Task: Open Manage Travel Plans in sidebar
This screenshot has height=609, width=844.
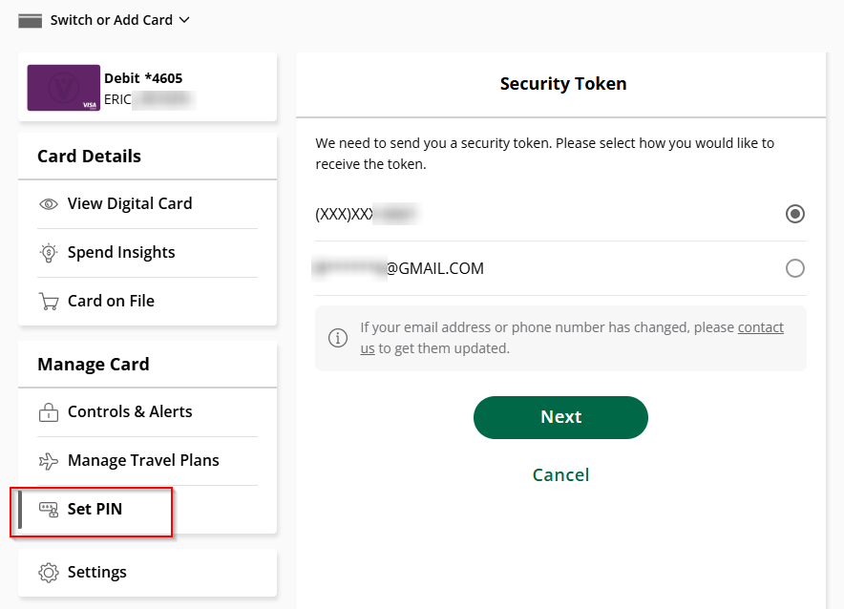Action: coord(143,461)
